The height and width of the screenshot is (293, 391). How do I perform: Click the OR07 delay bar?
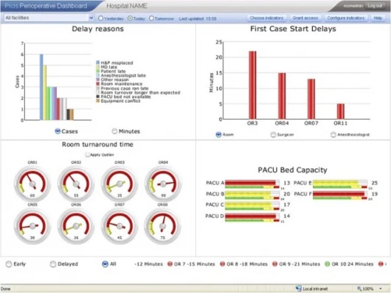311,99
